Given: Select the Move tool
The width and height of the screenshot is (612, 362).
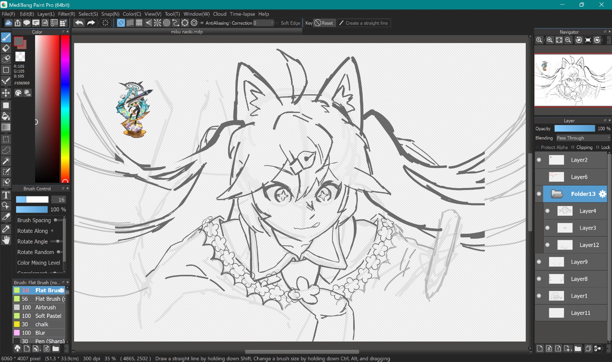Looking at the screenshot, I should 6,93.
